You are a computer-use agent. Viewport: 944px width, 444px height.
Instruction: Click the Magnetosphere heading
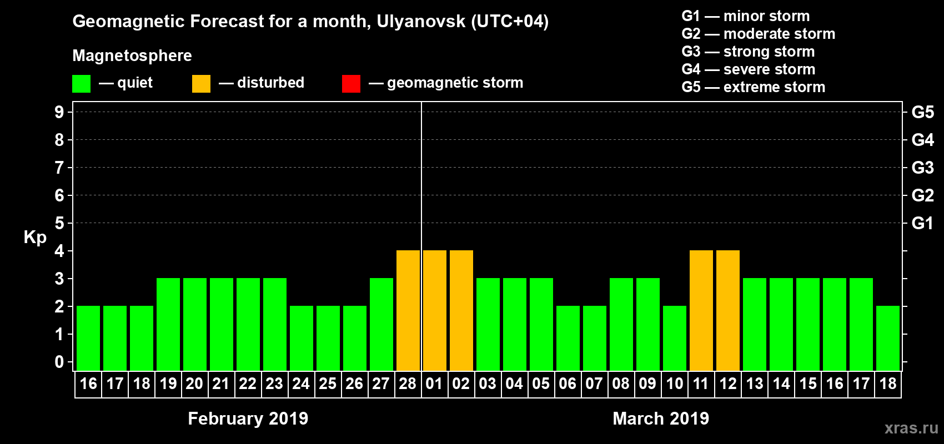pyautogui.click(x=132, y=56)
